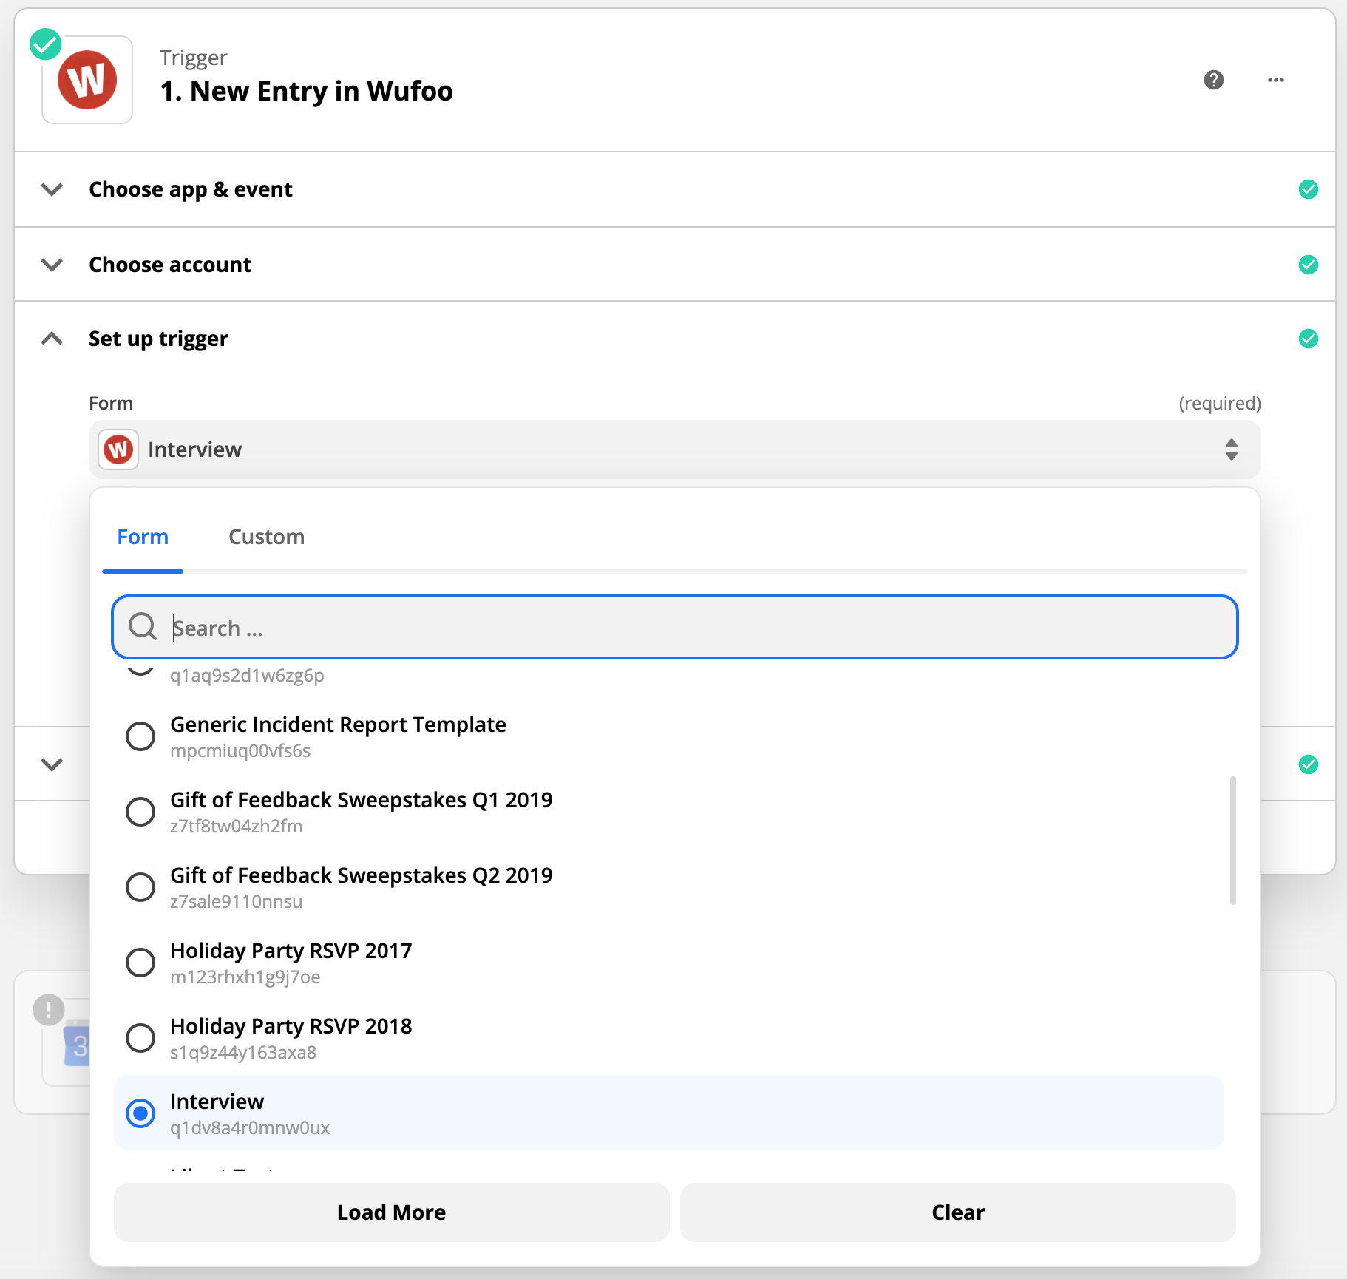Click the green status check on trigger logo
The width and height of the screenshot is (1347, 1279).
[46, 44]
